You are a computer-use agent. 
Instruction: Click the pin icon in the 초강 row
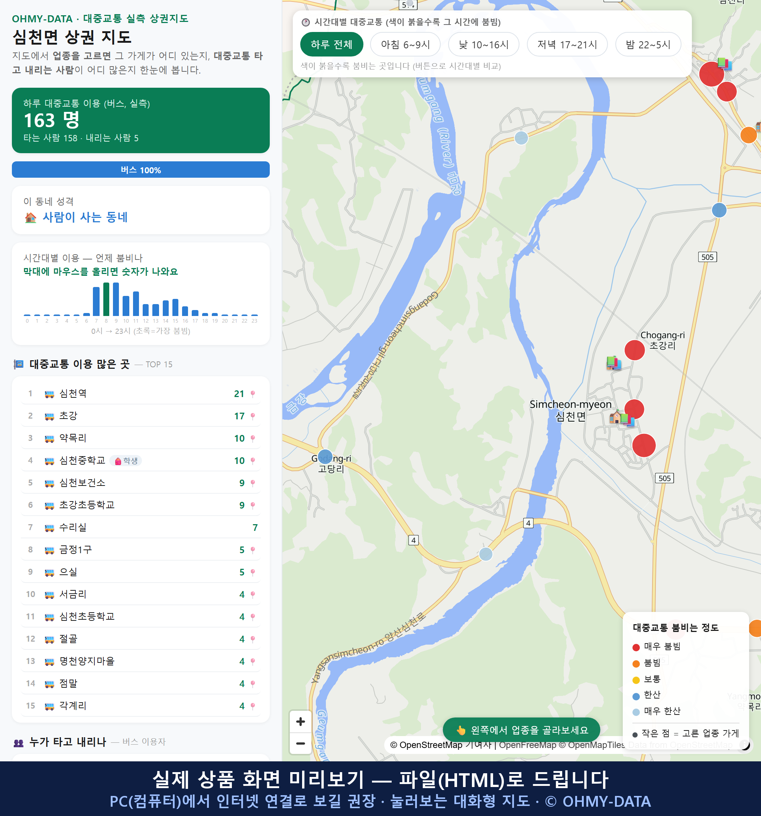[253, 416]
